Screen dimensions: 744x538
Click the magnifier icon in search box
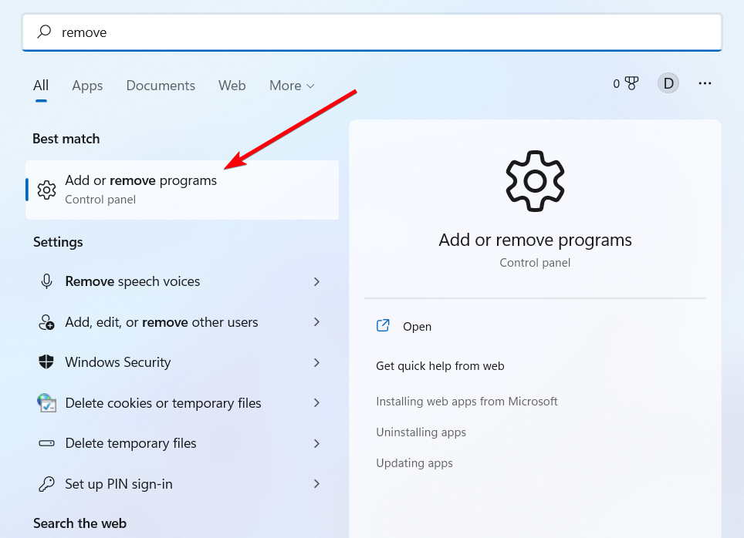coord(45,32)
